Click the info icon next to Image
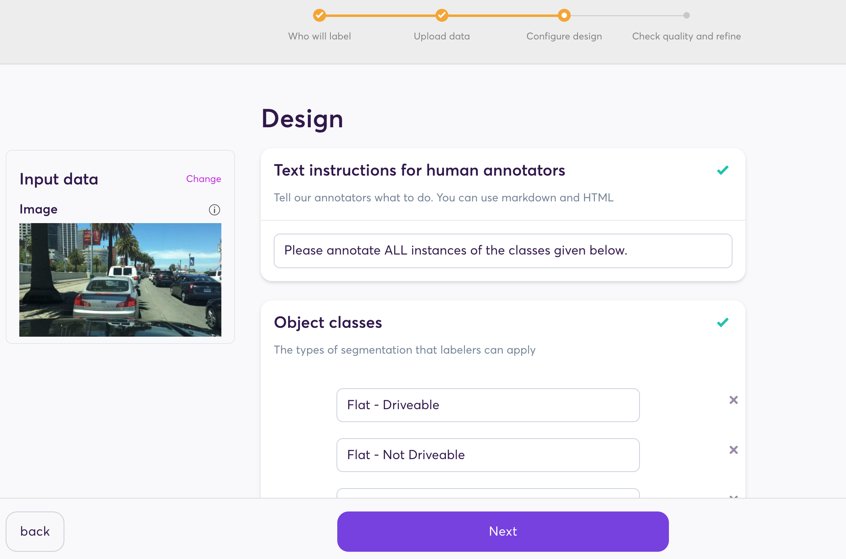This screenshot has height=559, width=846. tap(214, 210)
